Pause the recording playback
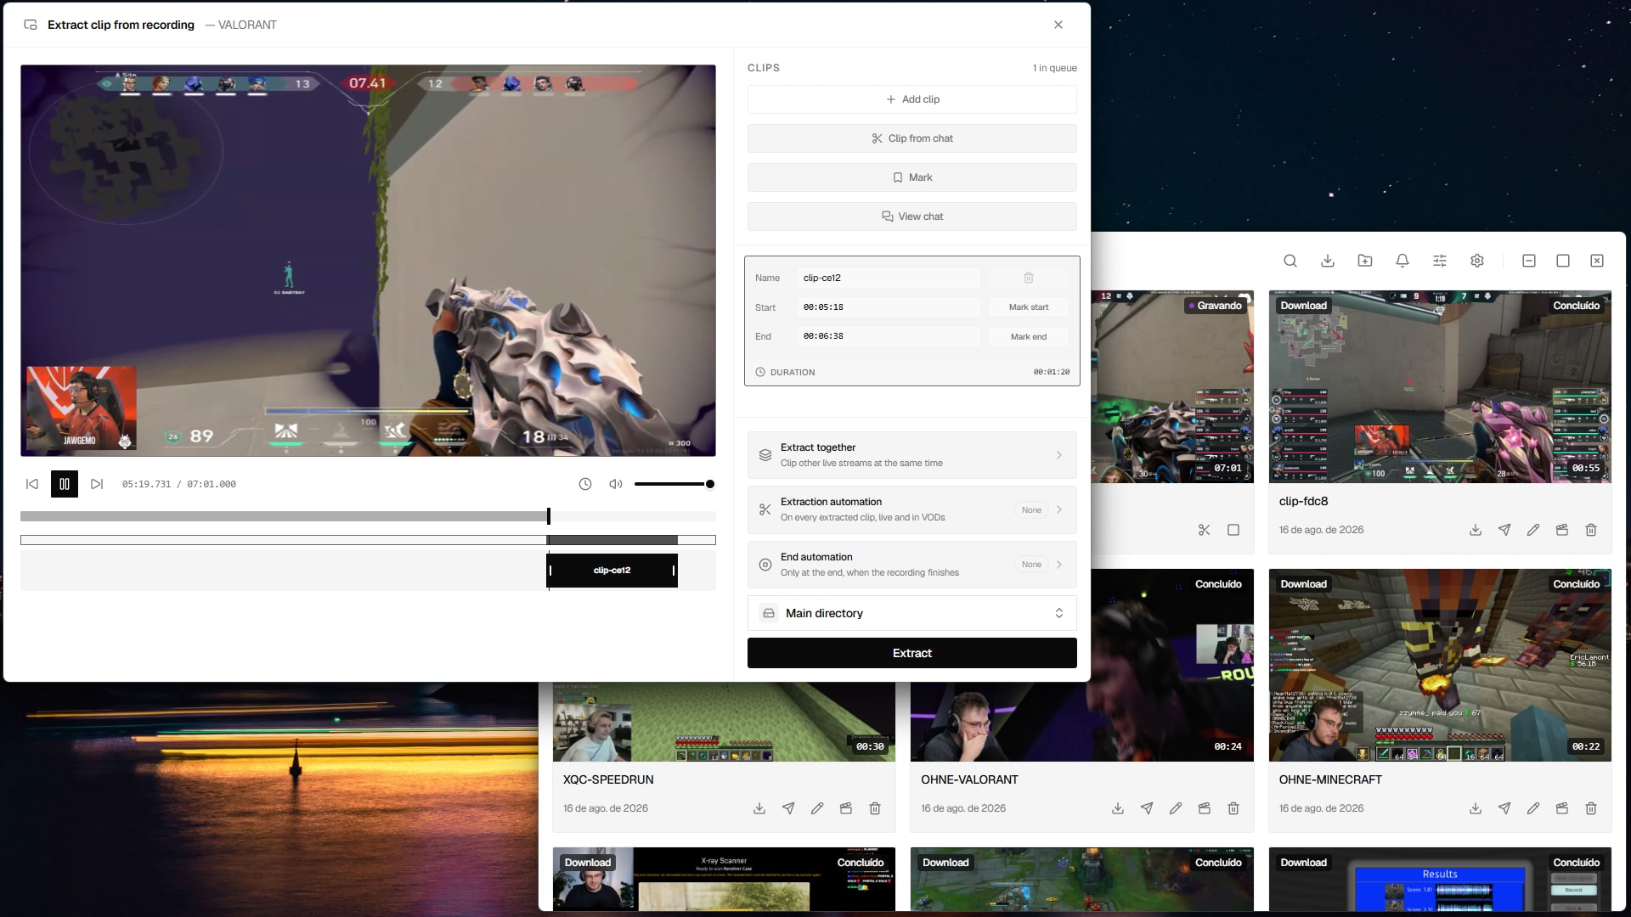 tap(65, 484)
